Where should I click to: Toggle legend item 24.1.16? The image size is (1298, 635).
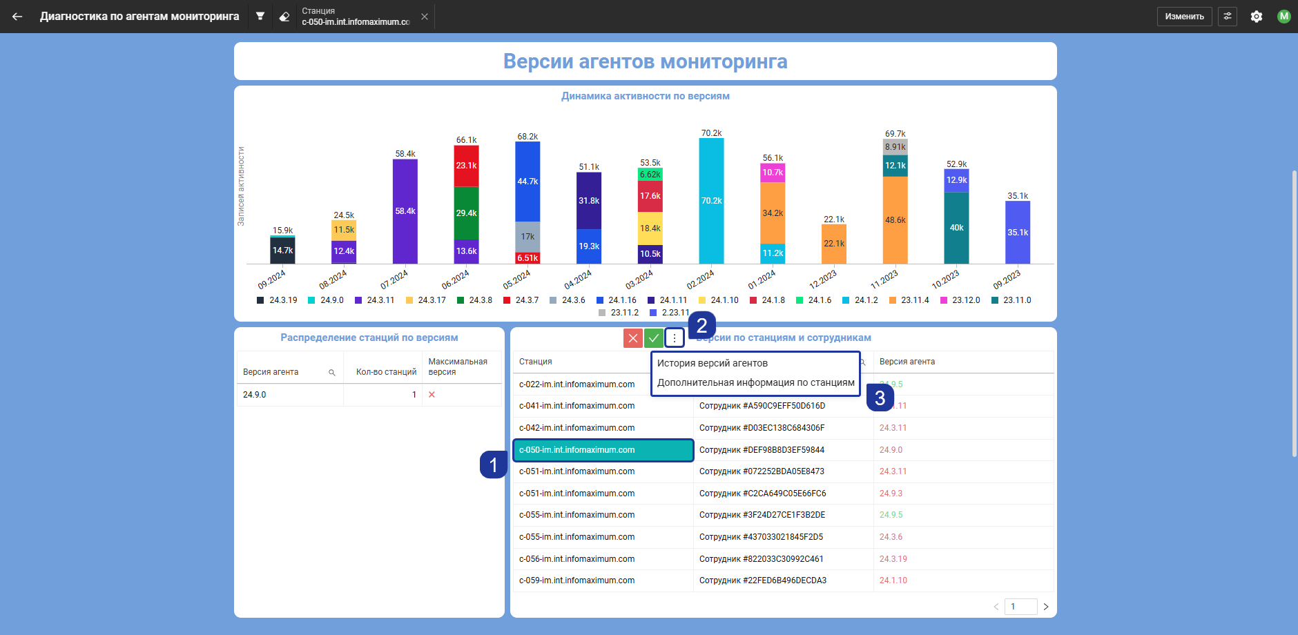pos(616,300)
